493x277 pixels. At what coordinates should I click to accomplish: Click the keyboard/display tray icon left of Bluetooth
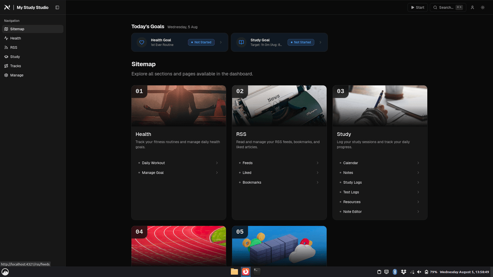[387, 272]
